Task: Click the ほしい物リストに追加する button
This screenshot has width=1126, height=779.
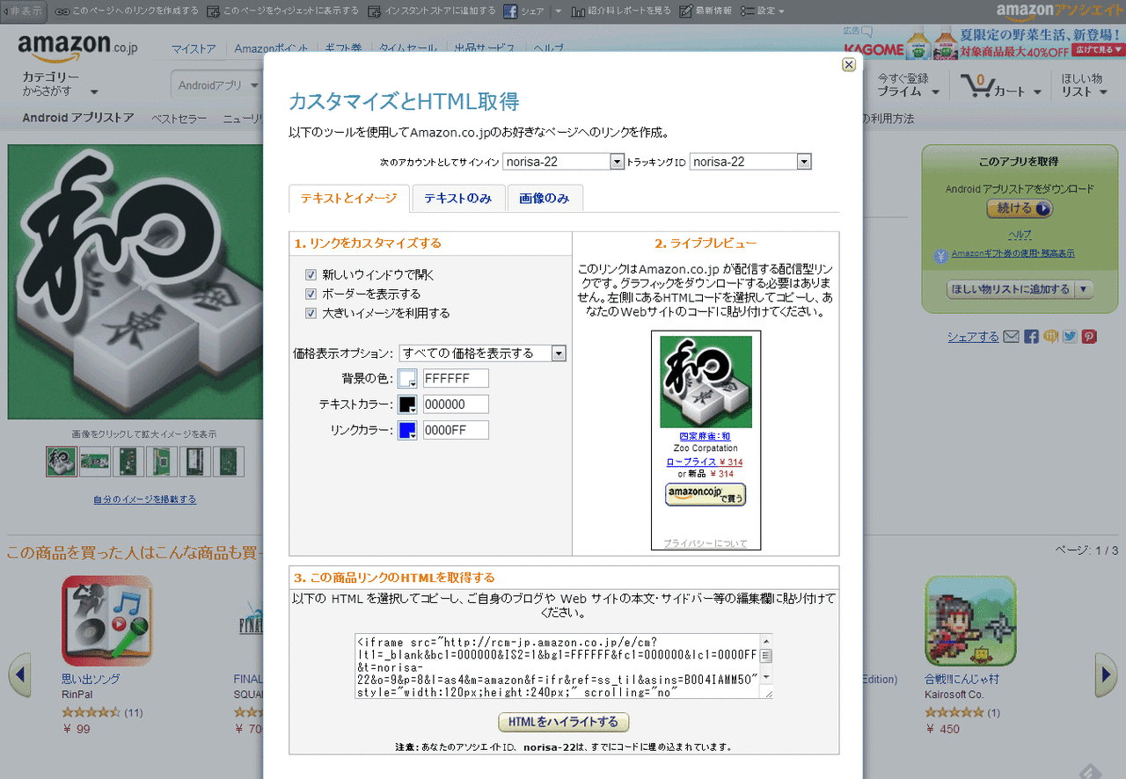Action: click(x=1011, y=288)
